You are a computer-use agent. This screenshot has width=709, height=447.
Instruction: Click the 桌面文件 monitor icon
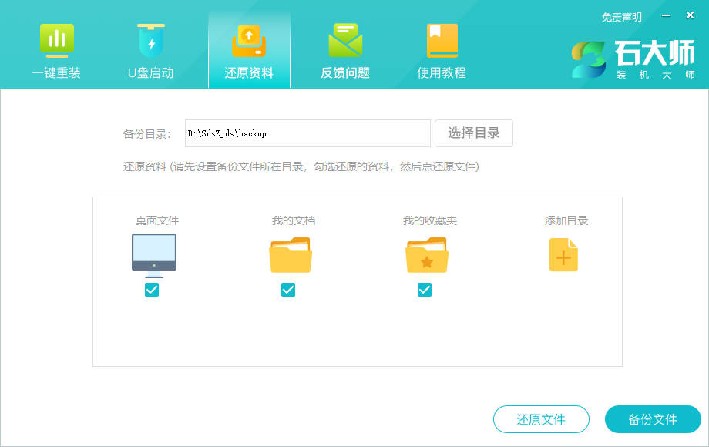[153, 255]
